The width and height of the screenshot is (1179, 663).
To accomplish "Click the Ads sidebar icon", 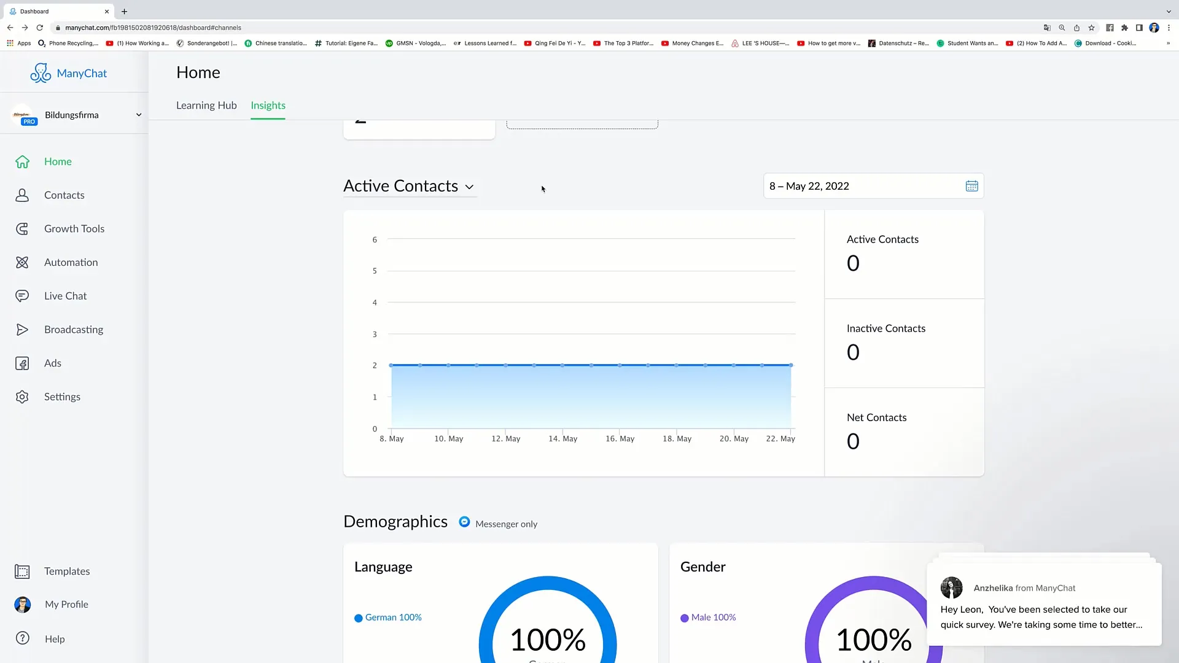I will (22, 363).
